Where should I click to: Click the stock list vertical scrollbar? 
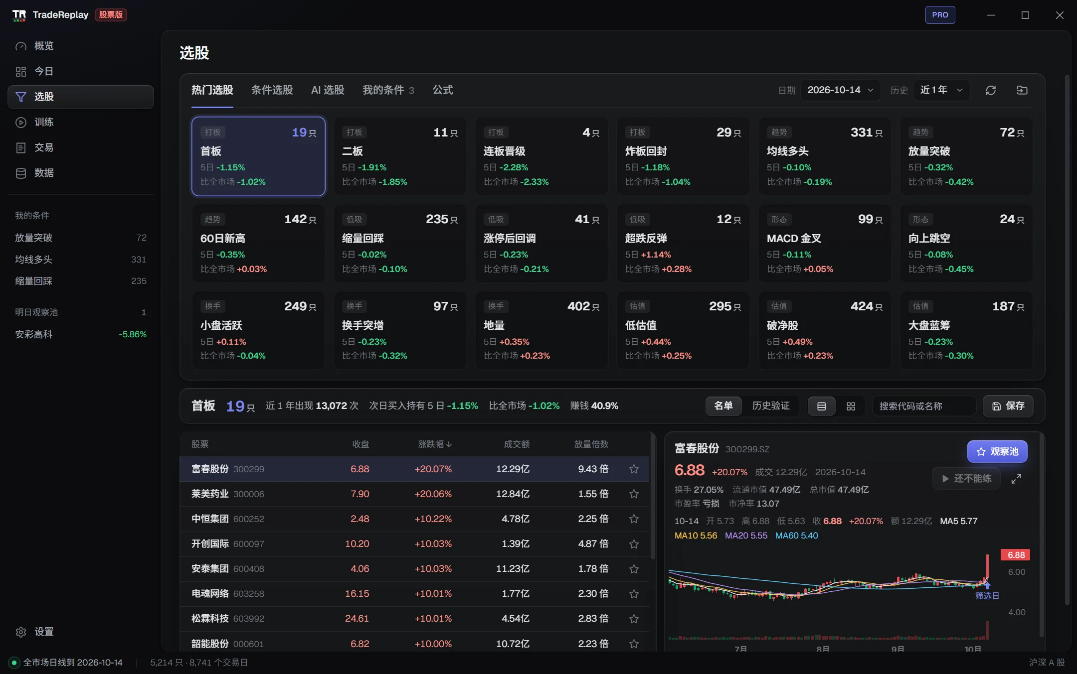[653, 496]
